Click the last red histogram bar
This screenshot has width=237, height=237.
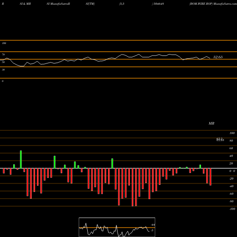(x=210, y=177)
